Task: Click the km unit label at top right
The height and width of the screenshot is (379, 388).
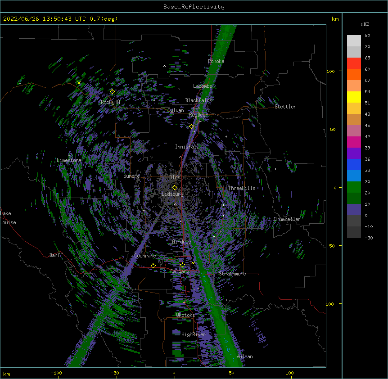Action: coord(335,19)
